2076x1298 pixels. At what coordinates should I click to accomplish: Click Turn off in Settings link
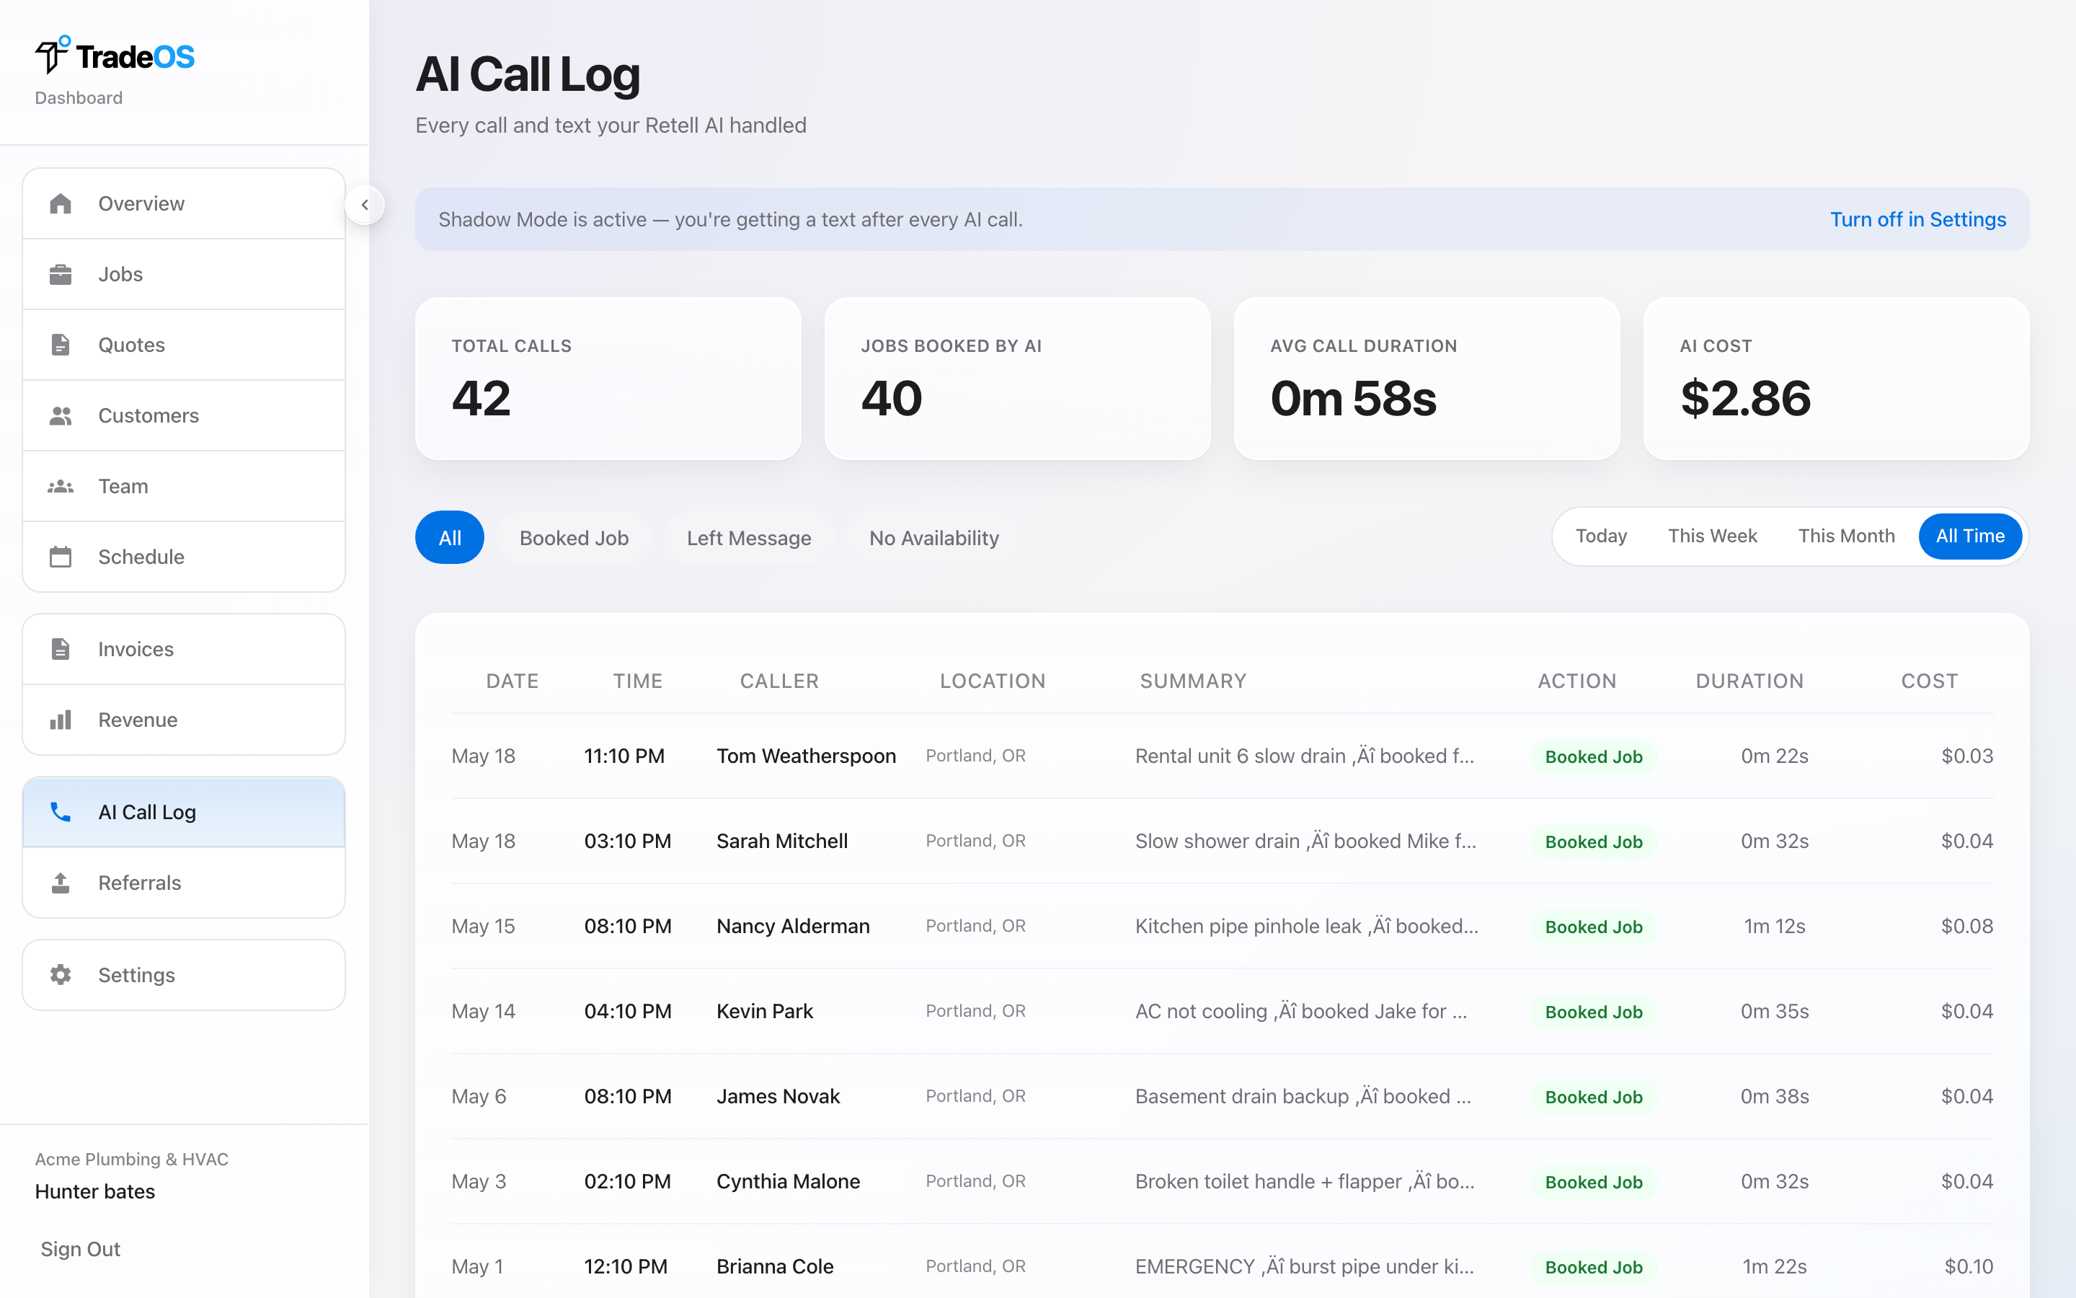coord(1918,220)
